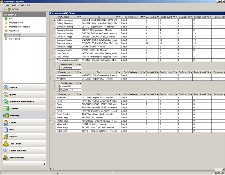The width and height of the screenshot is (225, 175).
Task: Click the HST11 Holostage part cell
Action: [x=100, y=124]
